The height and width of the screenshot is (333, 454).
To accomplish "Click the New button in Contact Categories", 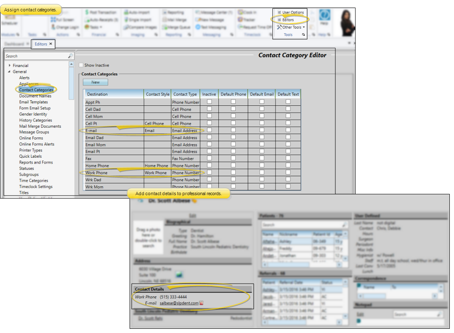I will 96,82.
